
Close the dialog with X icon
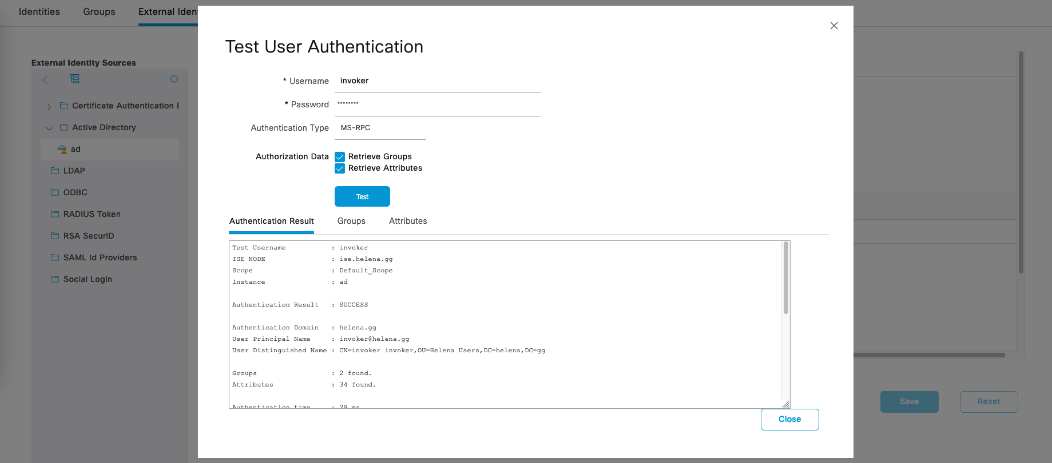click(x=833, y=26)
